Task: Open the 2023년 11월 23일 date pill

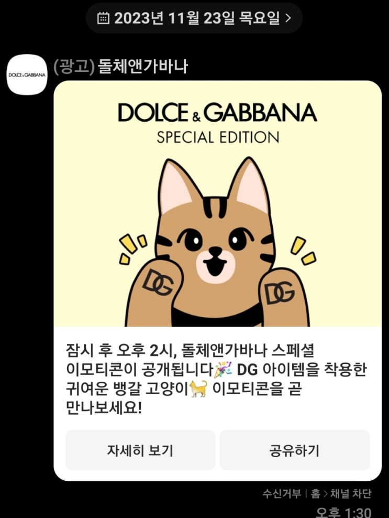Action: click(194, 18)
